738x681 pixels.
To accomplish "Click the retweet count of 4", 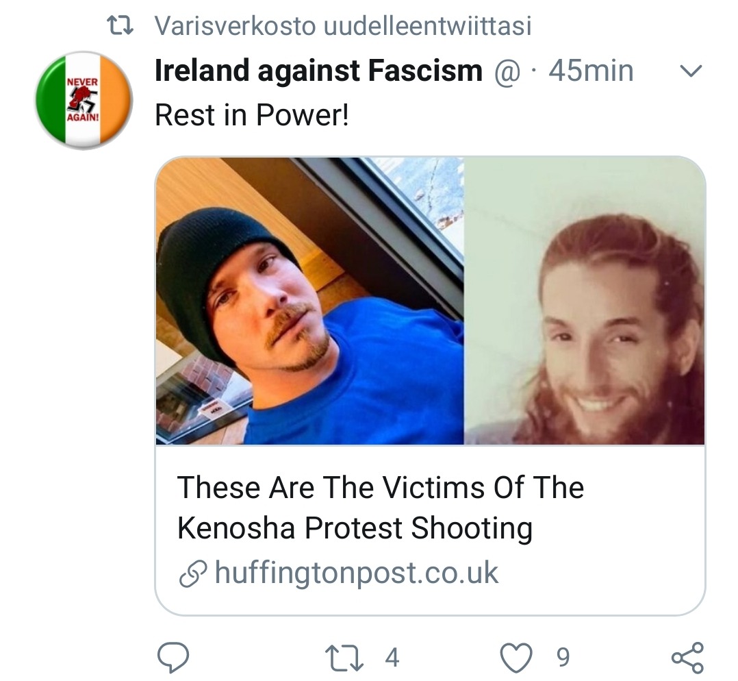I will (x=392, y=658).
